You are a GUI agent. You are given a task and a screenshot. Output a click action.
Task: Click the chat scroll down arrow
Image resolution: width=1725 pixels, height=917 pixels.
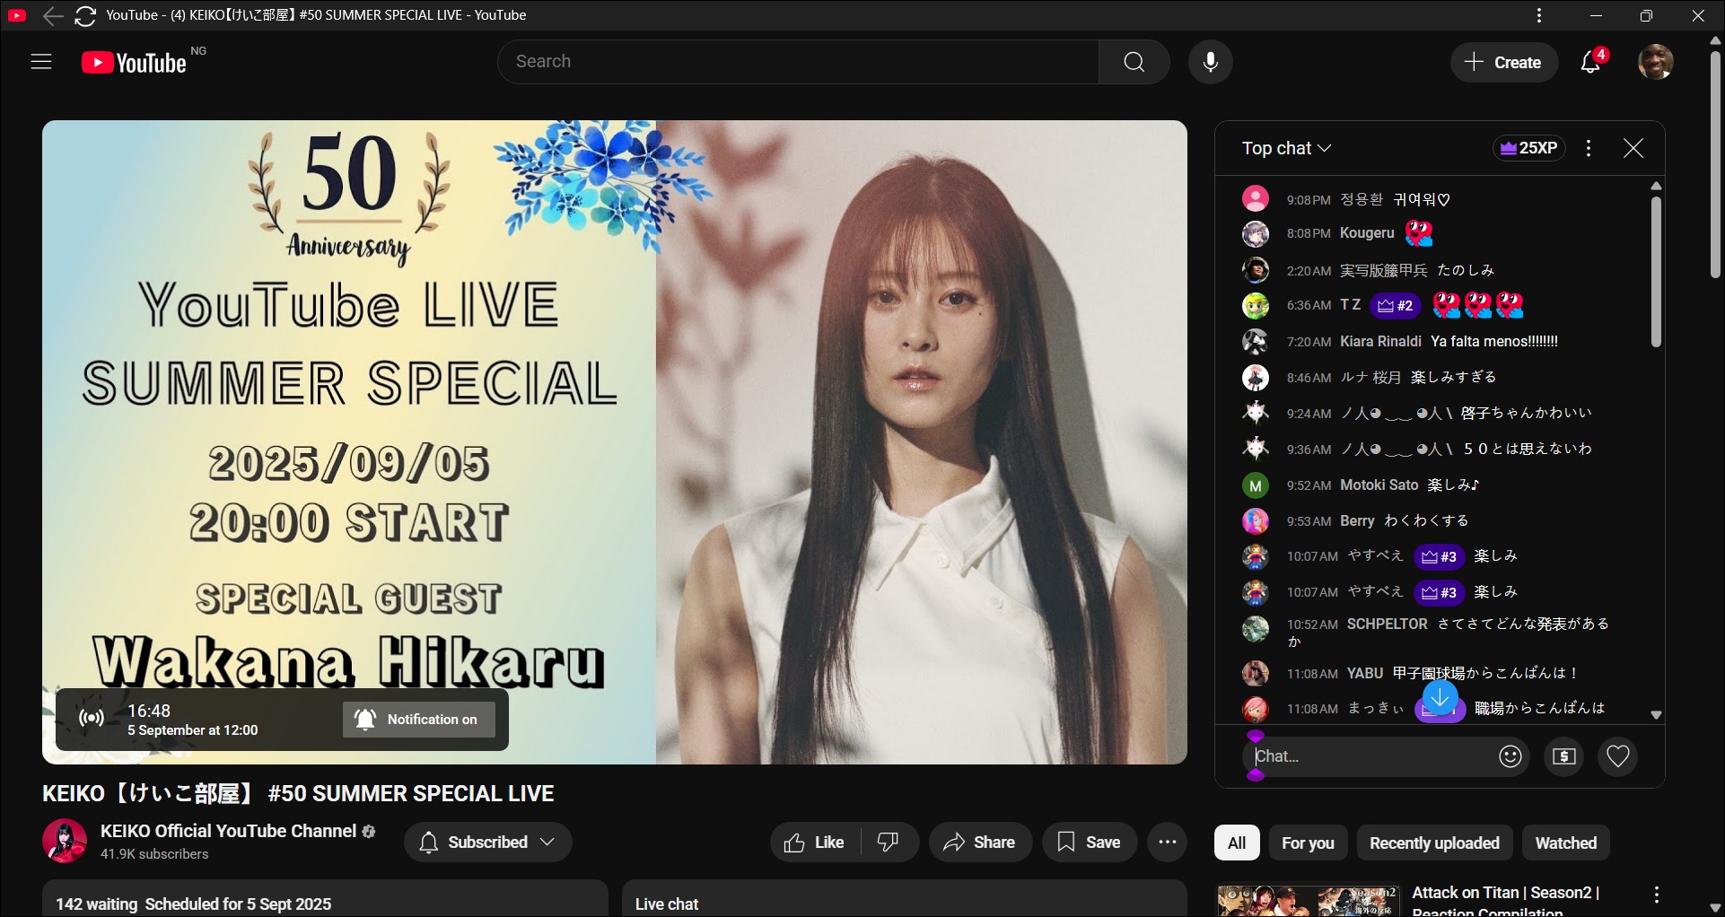[x=1657, y=715]
